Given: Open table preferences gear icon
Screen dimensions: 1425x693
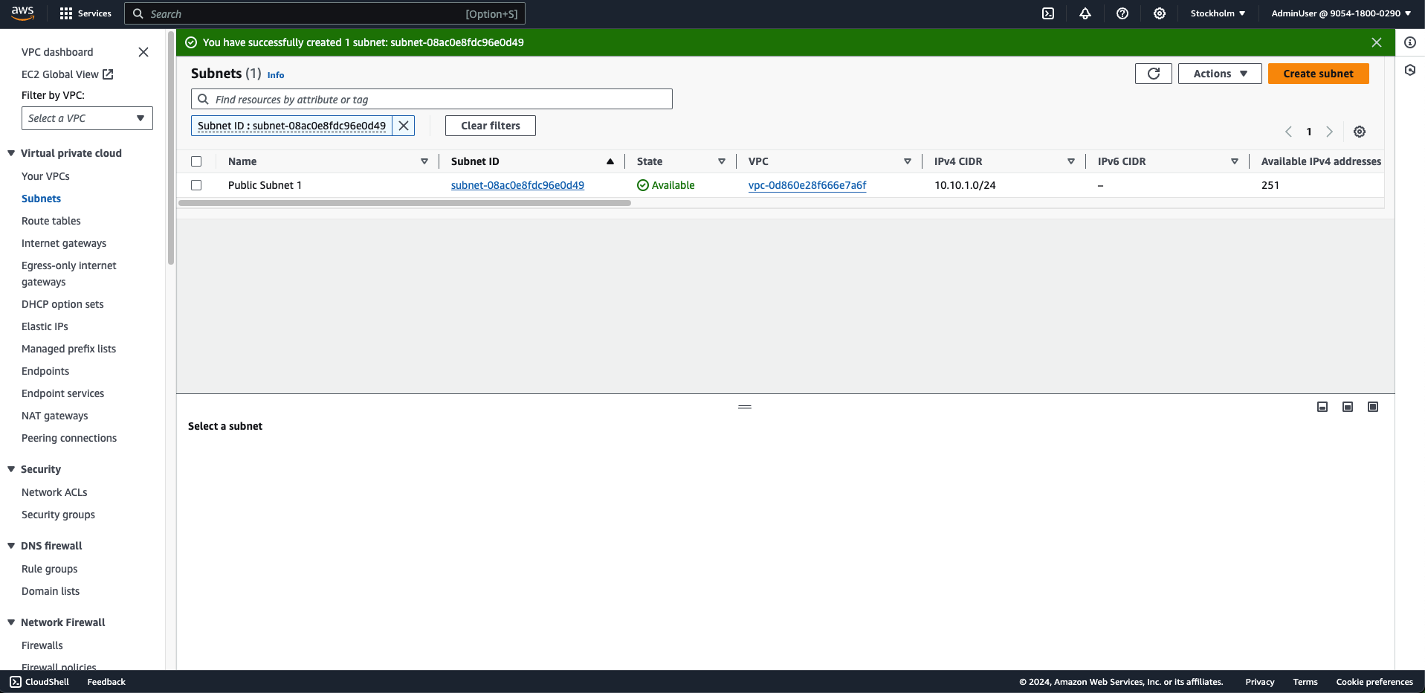Looking at the screenshot, I should click(1360, 132).
